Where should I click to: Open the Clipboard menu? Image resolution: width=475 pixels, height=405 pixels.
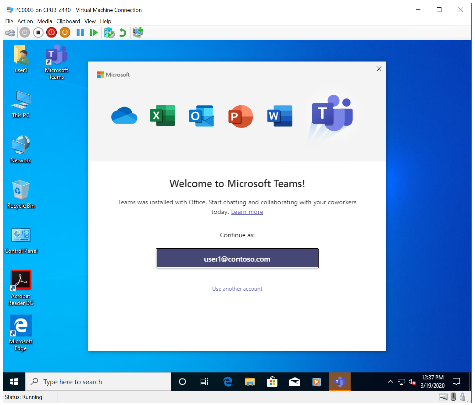click(68, 21)
